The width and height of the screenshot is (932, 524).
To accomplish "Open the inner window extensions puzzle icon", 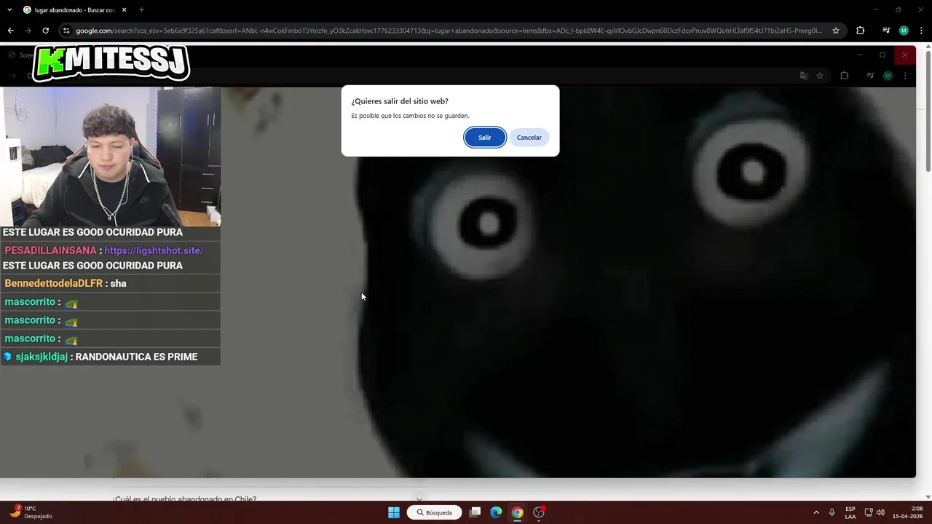I will click(x=844, y=76).
